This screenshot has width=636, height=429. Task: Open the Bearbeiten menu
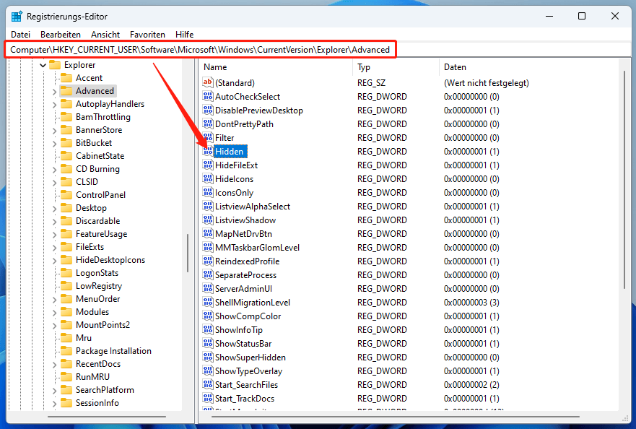[61, 35]
